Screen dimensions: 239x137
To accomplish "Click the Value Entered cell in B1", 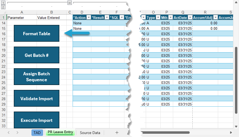I will coord(51,18).
